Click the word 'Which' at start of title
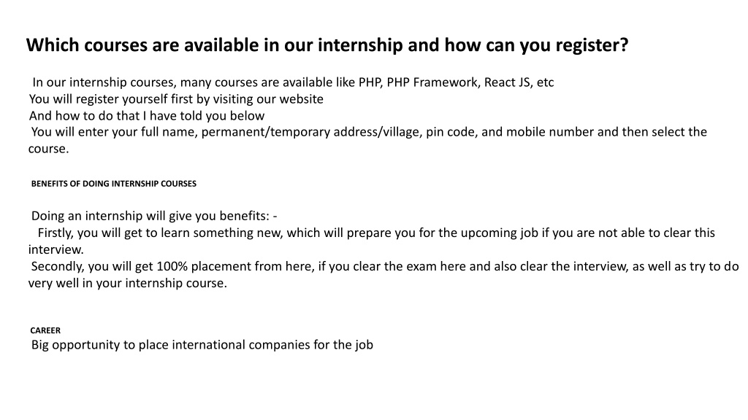The height and width of the screenshot is (420, 748). point(53,45)
